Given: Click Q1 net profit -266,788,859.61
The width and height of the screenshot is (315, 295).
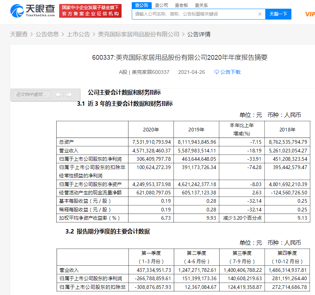Looking at the screenshot, I should 153,279.
